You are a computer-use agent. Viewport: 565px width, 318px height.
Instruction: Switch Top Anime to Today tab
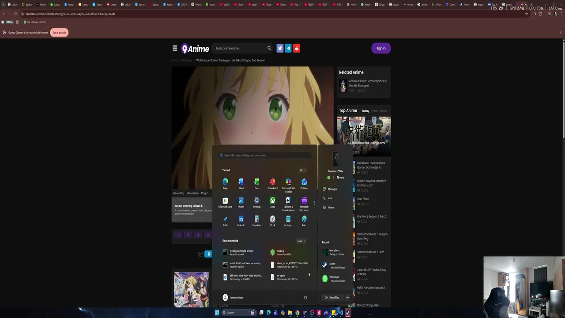[x=365, y=111]
